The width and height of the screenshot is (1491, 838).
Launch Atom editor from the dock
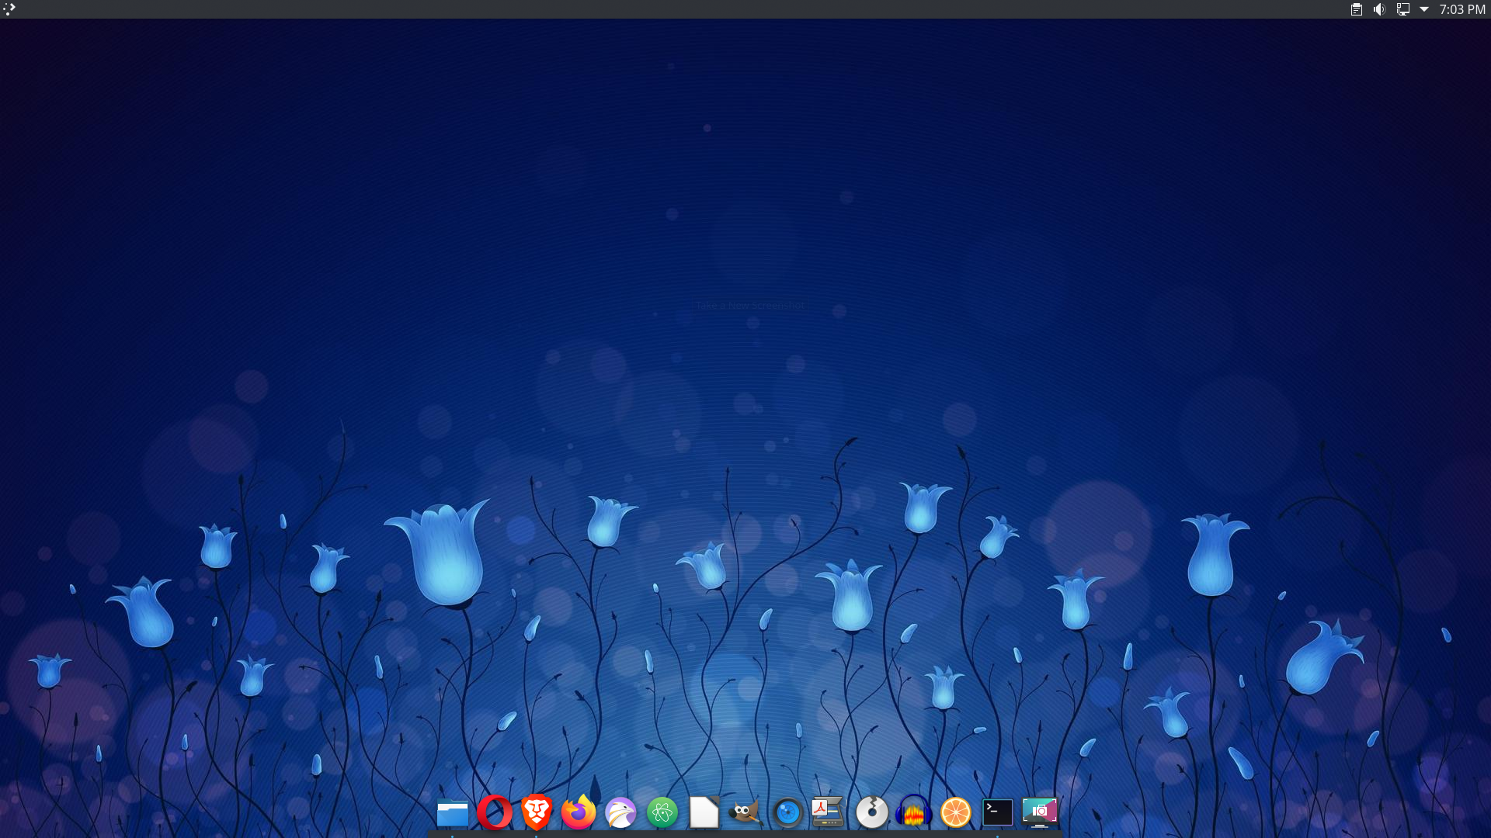tap(662, 812)
